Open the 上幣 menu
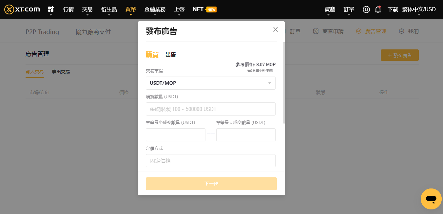This screenshot has height=214, width=443. [x=179, y=9]
